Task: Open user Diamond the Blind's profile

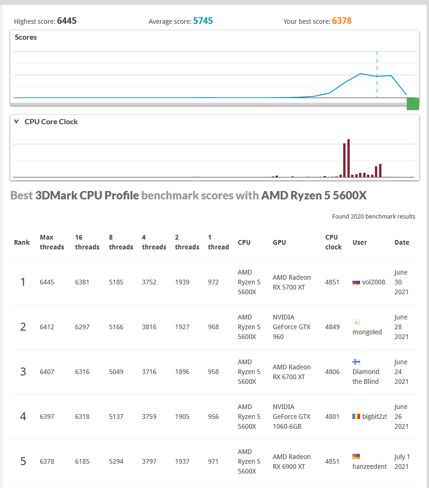Action: (366, 376)
